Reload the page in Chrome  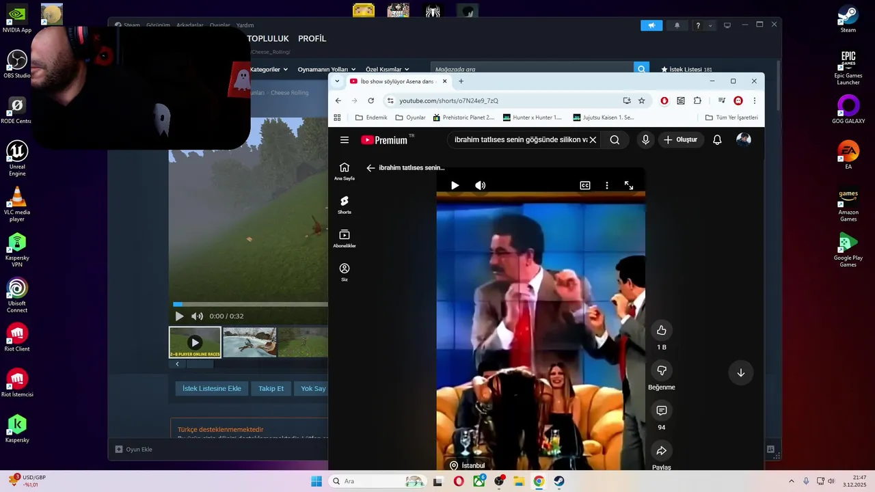pos(371,100)
